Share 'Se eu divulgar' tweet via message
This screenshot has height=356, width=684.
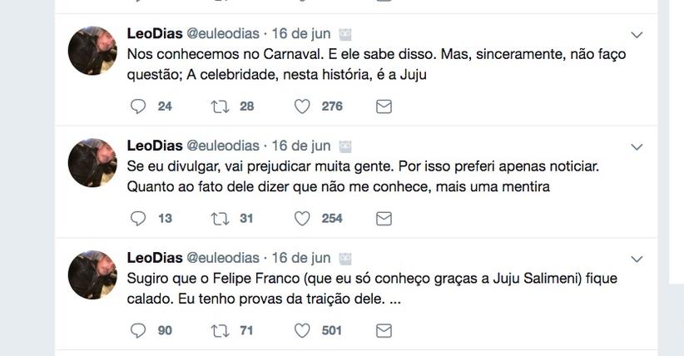click(384, 219)
